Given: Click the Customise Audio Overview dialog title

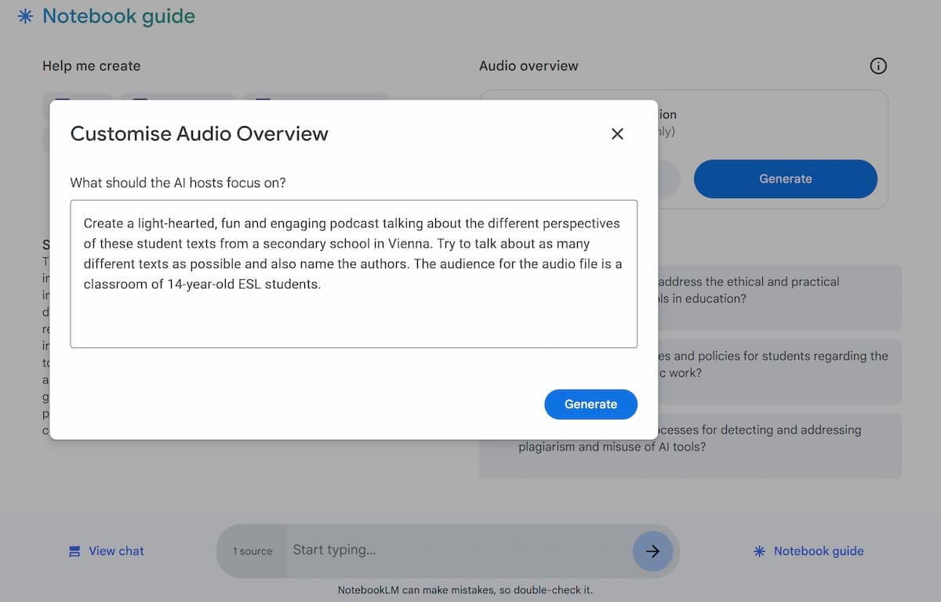Looking at the screenshot, I should (199, 134).
